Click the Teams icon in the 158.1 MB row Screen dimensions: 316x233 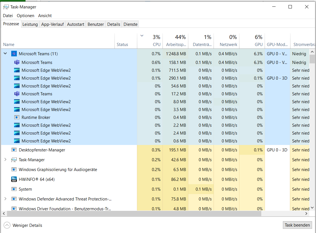pos(17,63)
